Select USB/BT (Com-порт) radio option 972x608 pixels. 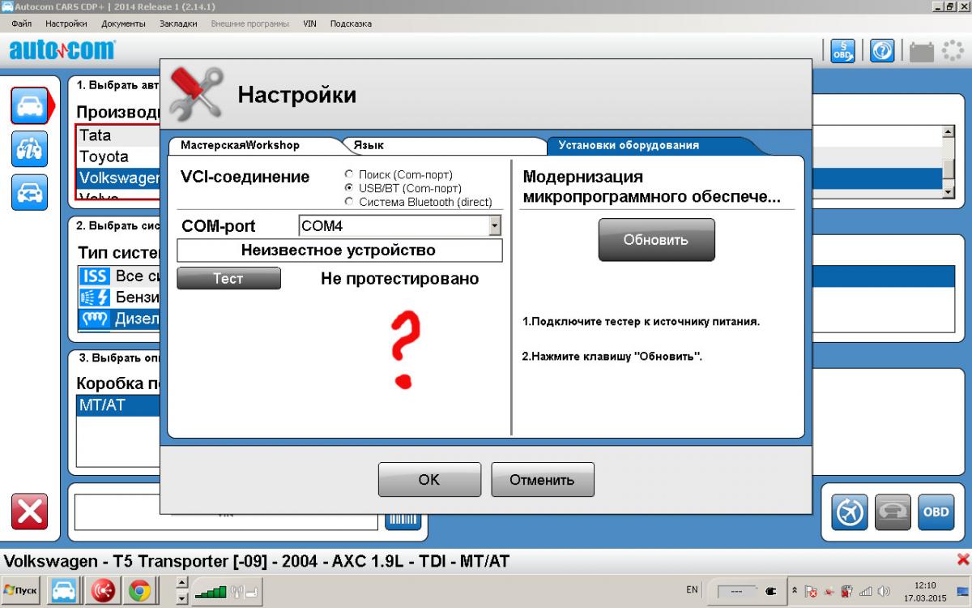pos(349,188)
